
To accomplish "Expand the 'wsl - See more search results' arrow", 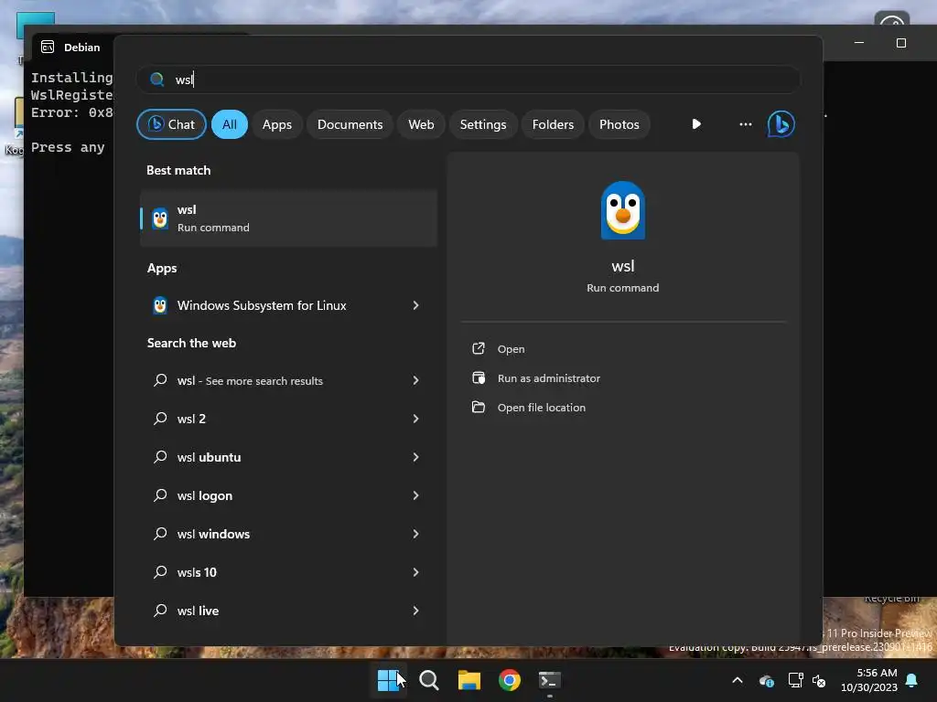I will tap(415, 380).
